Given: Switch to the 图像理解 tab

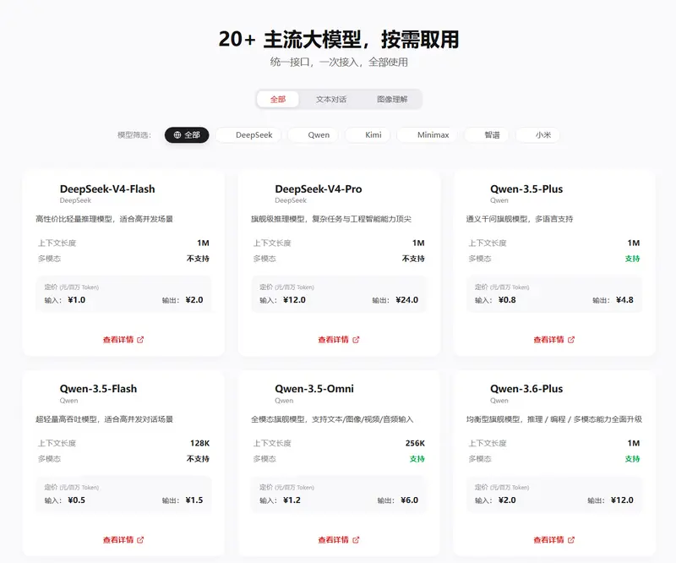Looking at the screenshot, I should [x=392, y=99].
